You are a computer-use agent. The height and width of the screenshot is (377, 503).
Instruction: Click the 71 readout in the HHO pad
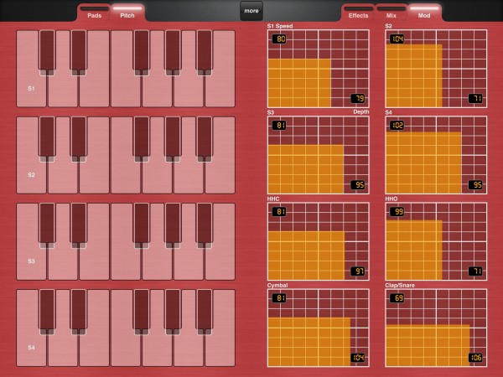[475, 271]
